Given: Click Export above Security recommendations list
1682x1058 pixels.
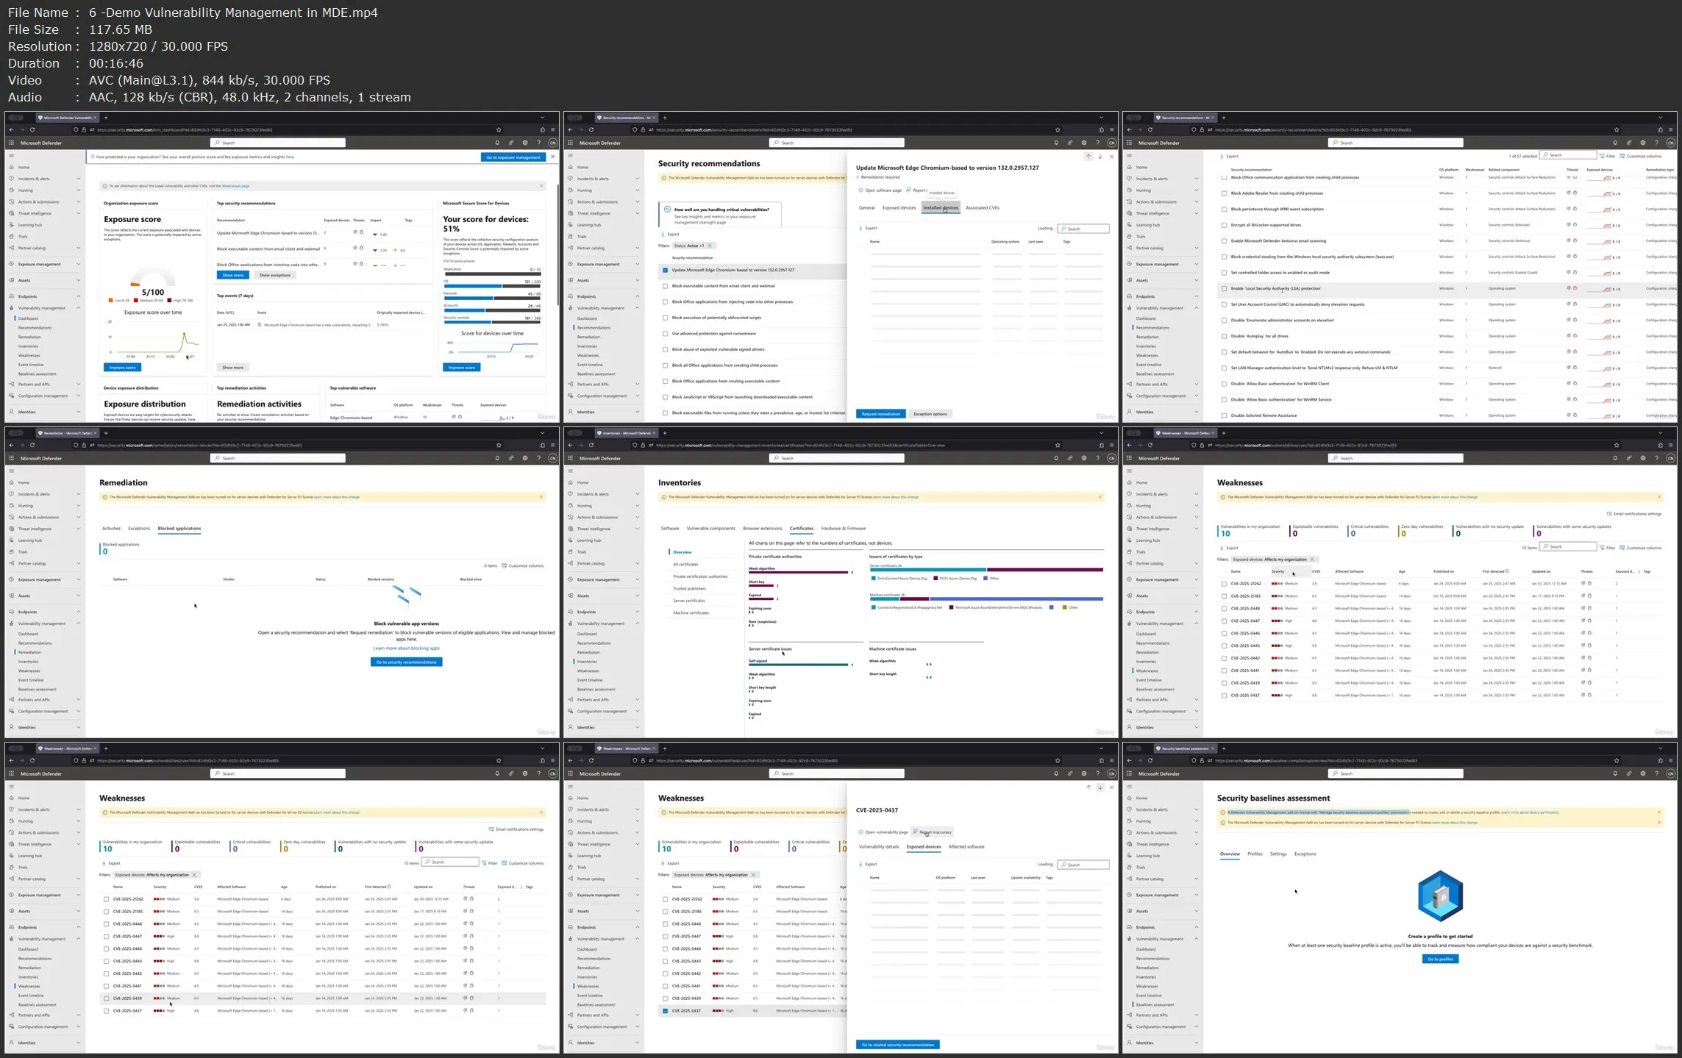Looking at the screenshot, I should coord(670,234).
